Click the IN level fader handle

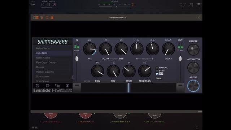point(77,58)
